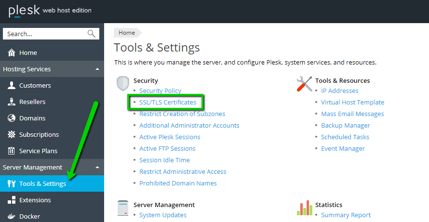The image size is (429, 222).
Task: Focus the Search input field
Action: 44,34
